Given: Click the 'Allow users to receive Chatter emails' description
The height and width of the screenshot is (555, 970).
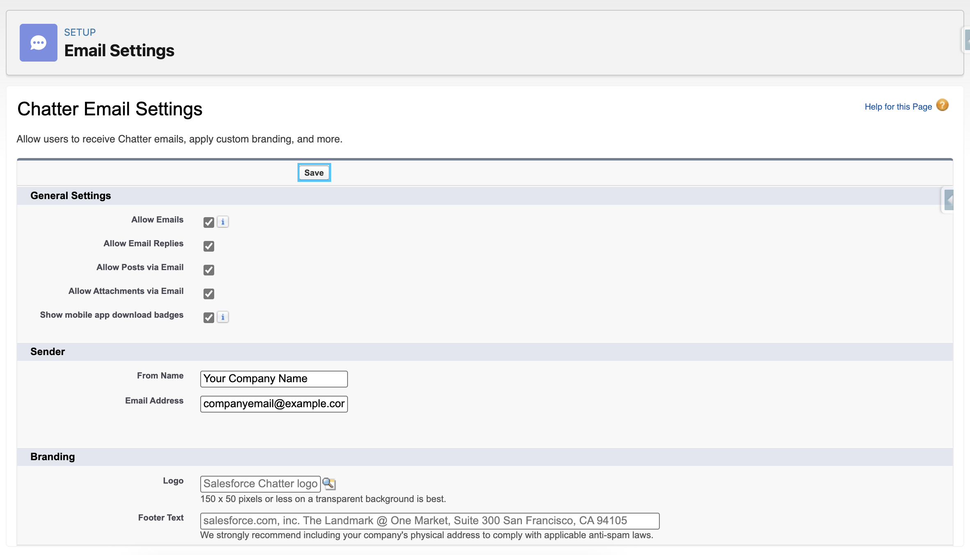Looking at the screenshot, I should (179, 139).
